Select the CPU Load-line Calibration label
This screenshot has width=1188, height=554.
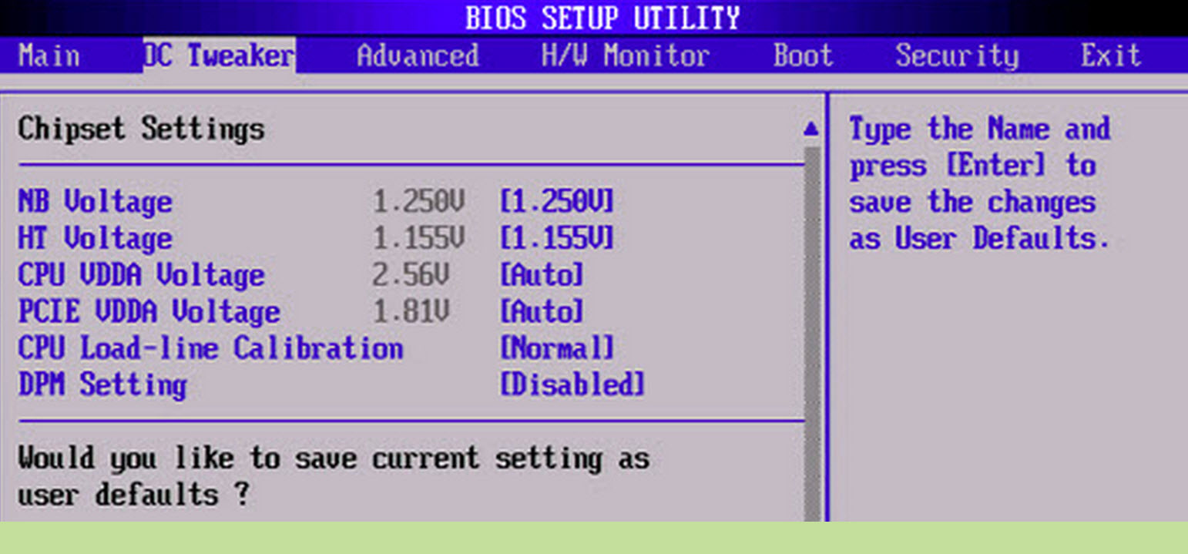210,348
